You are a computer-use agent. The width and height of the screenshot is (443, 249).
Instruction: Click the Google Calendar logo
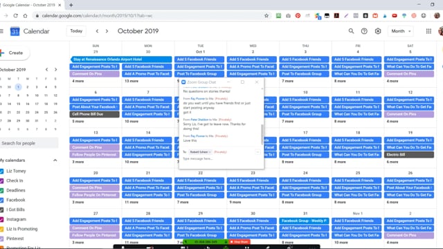coord(15,31)
